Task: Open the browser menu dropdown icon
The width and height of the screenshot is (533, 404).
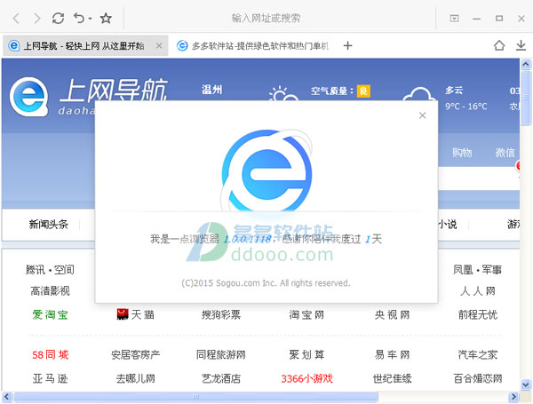Action: (454, 18)
